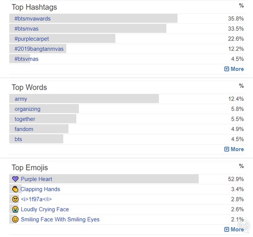Screen dimensions: 253x237
Task: Open the #btsmvawards hashtag link
Action: pos(32,18)
